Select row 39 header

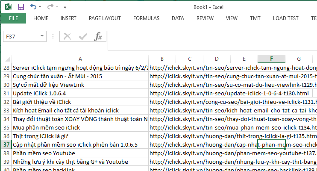tap(6, 162)
